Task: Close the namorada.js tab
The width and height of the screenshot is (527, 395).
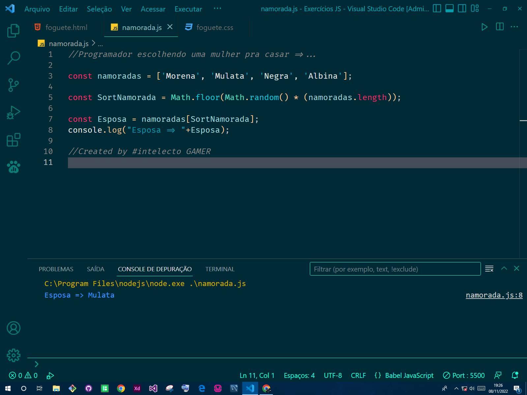Action: point(170,27)
